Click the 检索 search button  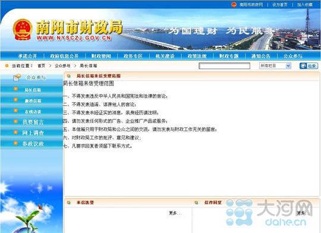click(309, 66)
